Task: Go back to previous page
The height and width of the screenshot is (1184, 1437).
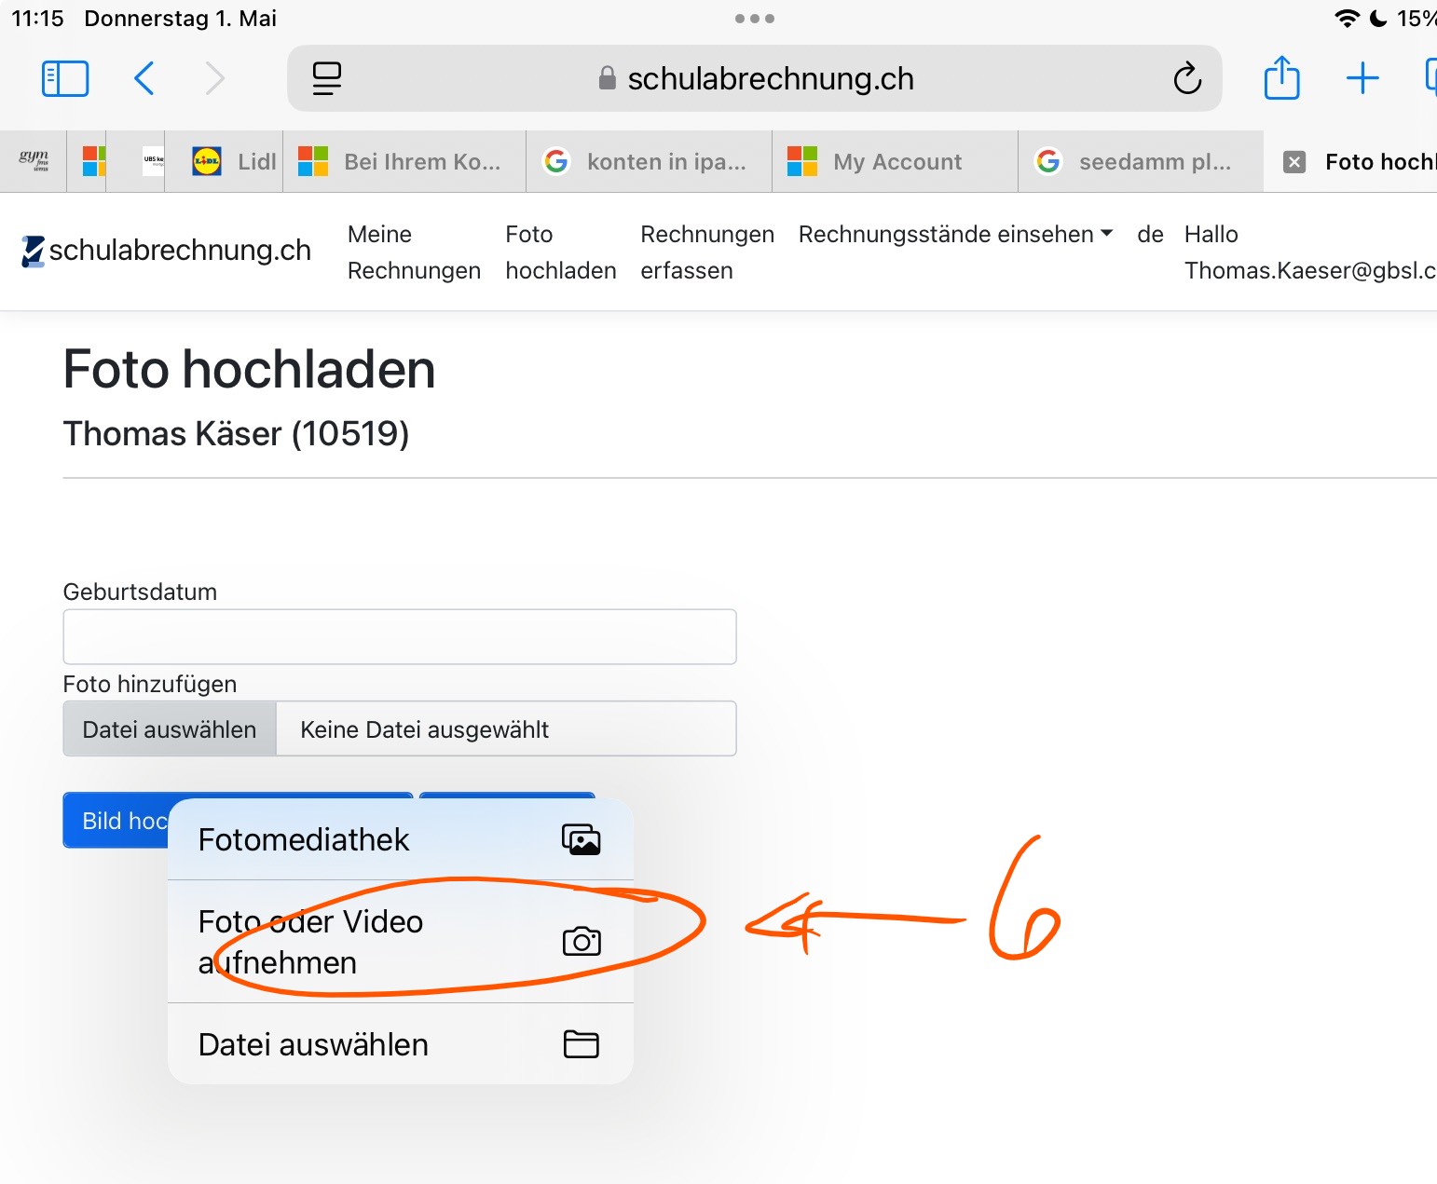Action: pos(144,79)
